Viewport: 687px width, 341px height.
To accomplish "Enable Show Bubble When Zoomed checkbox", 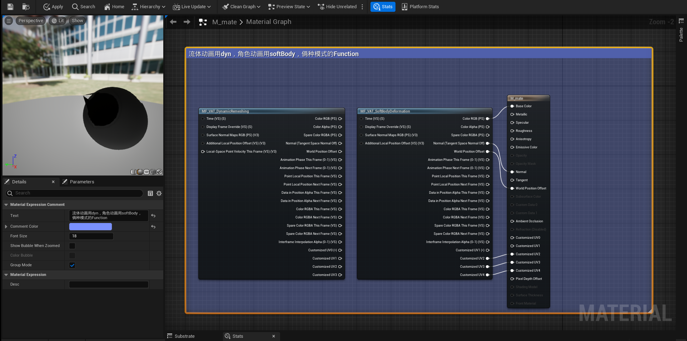I will (72, 246).
